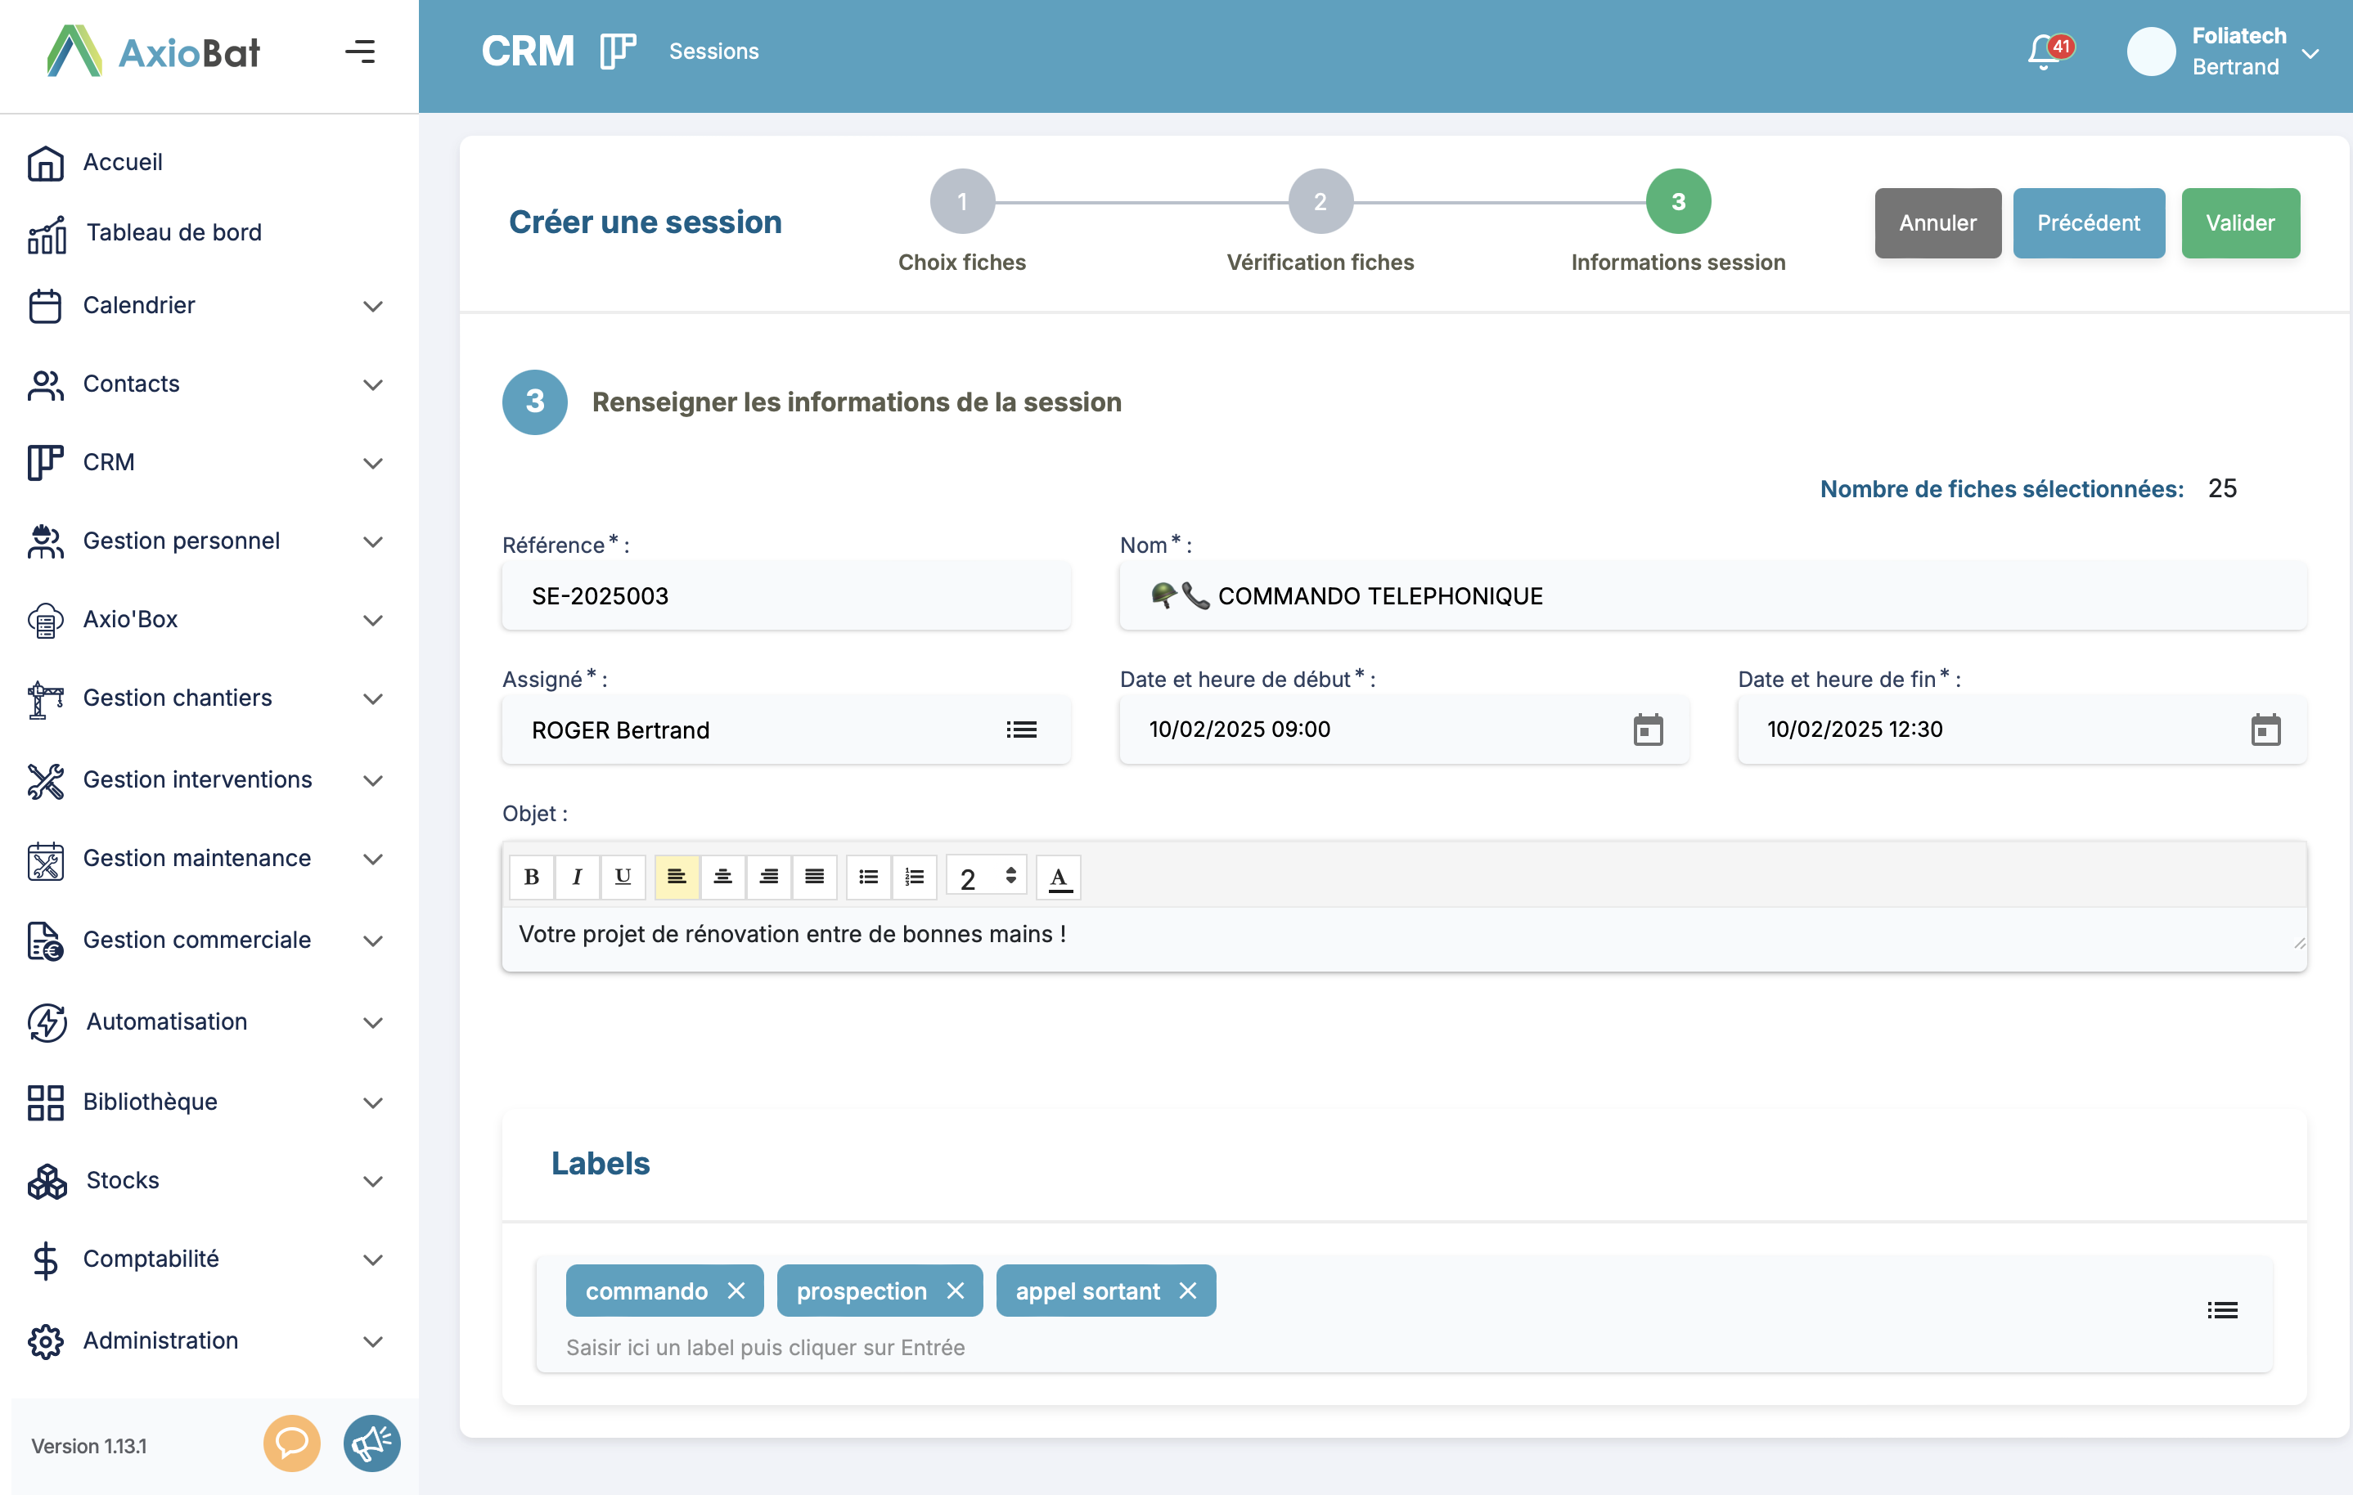Remove the prospection label
Viewport: 2353px width, 1495px height.
956,1291
